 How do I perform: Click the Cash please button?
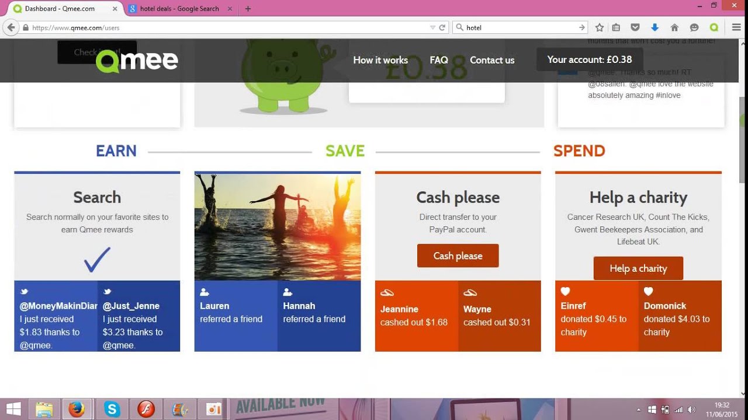458,256
